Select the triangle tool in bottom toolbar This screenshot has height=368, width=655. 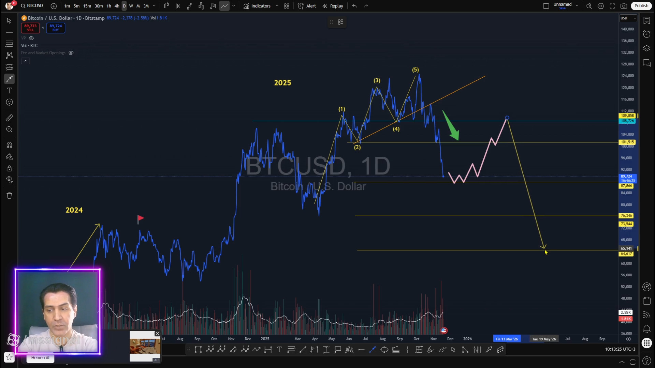click(465, 350)
